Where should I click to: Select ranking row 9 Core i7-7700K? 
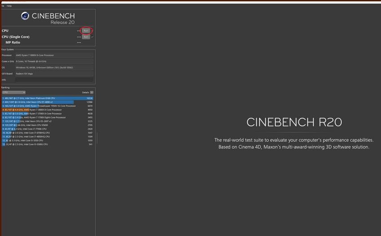[x=48, y=129]
